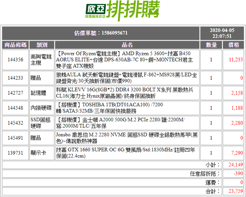Click the 欣亞 排排購 logo
246x197 pixels.
tap(123, 11)
